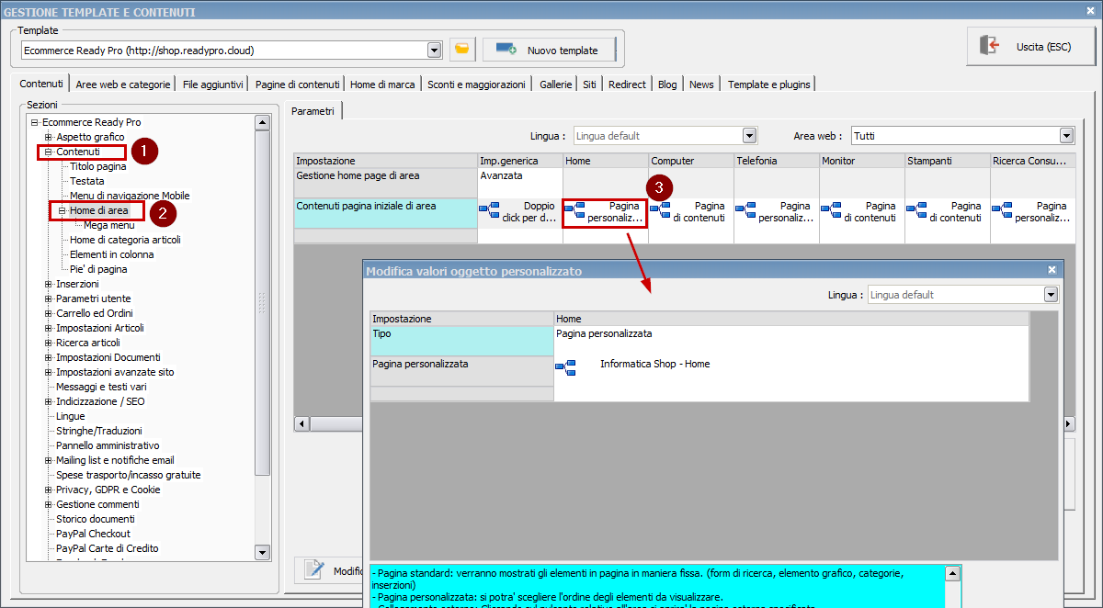
Task: Click the Modifica pencil icon
Action: pos(314,570)
